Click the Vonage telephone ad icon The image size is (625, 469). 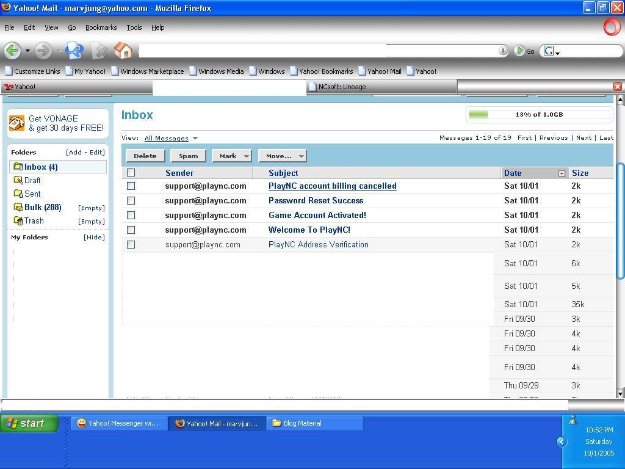pyautogui.click(x=16, y=123)
